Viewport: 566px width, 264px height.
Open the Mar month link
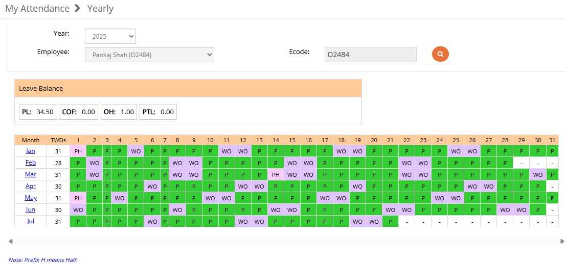[x=31, y=174]
